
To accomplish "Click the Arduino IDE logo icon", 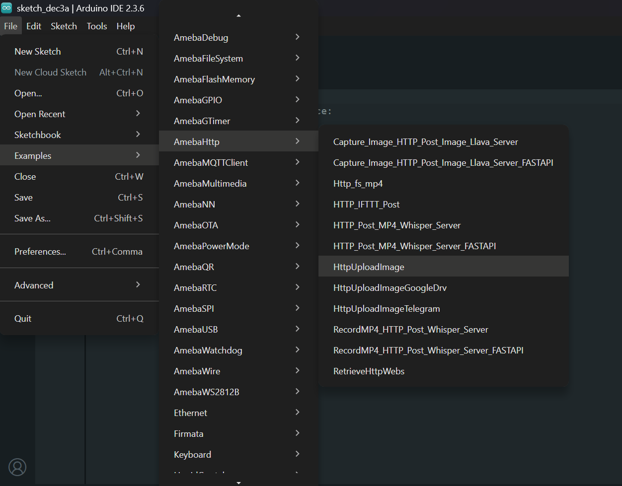I will pyautogui.click(x=7, y=8).
